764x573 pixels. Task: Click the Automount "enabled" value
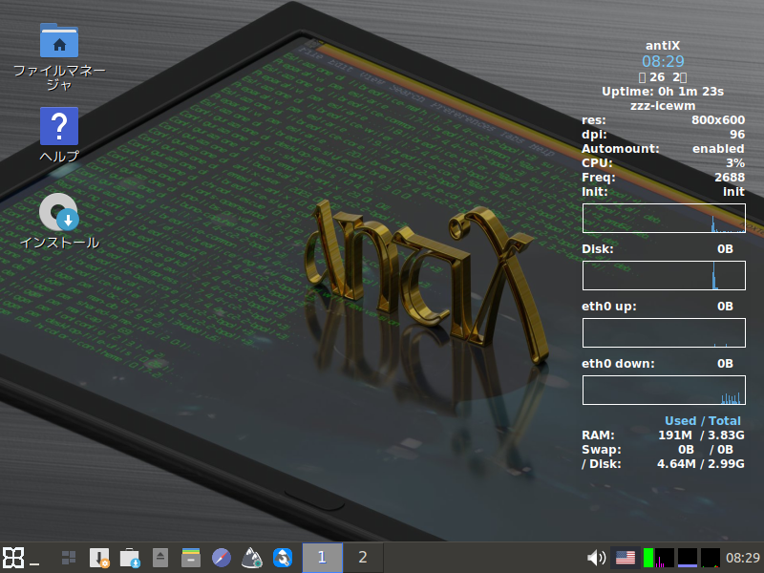tap(718, 149)
